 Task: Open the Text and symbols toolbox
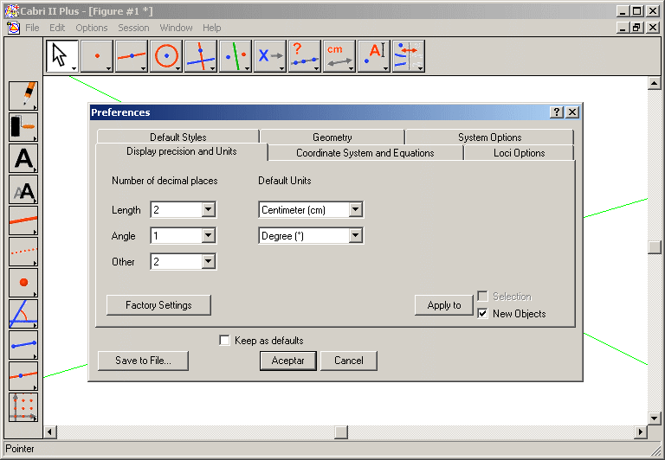click(374, 56)
